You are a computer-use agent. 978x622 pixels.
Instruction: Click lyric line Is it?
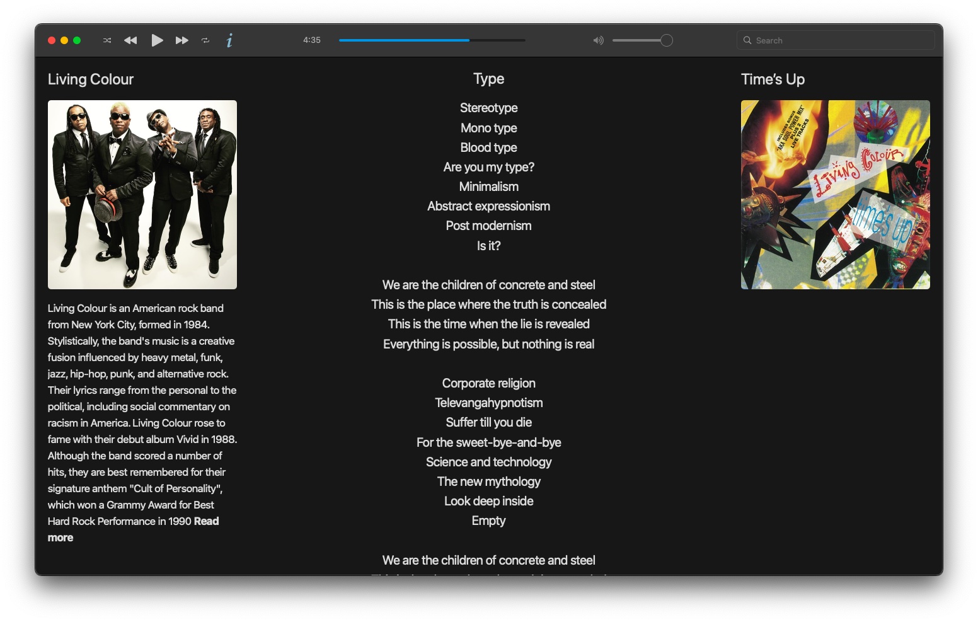pyautogui.click(x=489, y=246)
